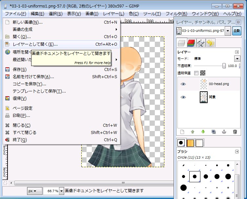
Task: Choose ページ設定 menu entry
Action: point(61,108)
